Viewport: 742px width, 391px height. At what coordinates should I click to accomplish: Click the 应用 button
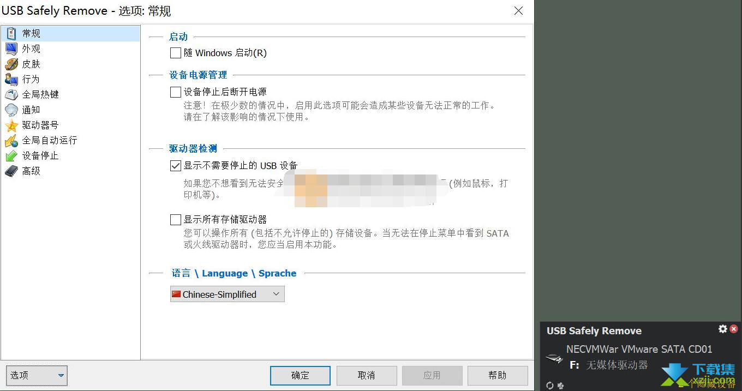click(432, 375)
